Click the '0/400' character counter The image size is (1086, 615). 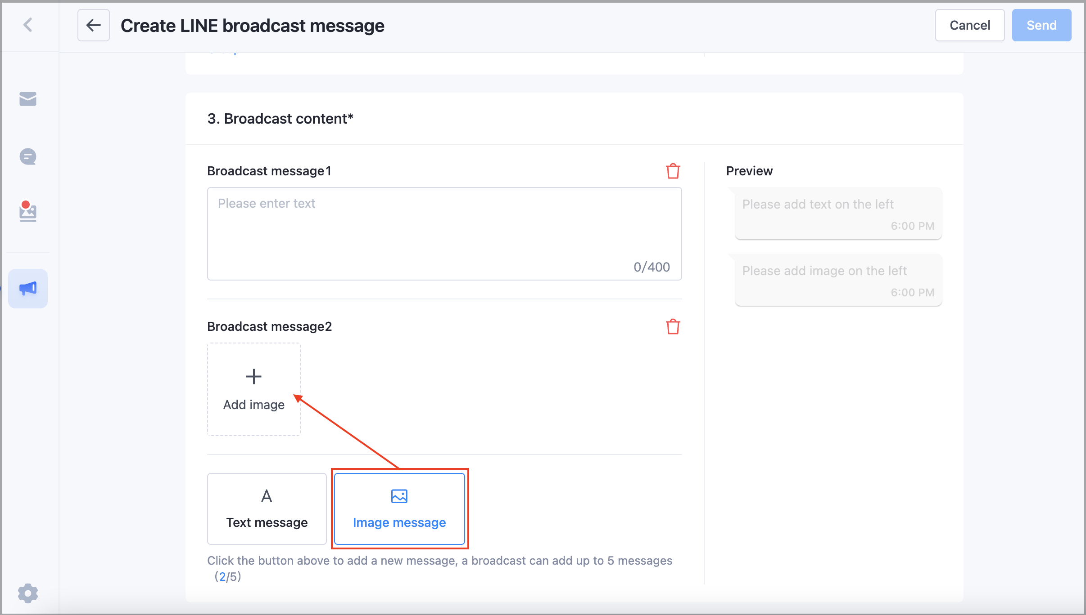pyautogui.click(x=652, y=267)
